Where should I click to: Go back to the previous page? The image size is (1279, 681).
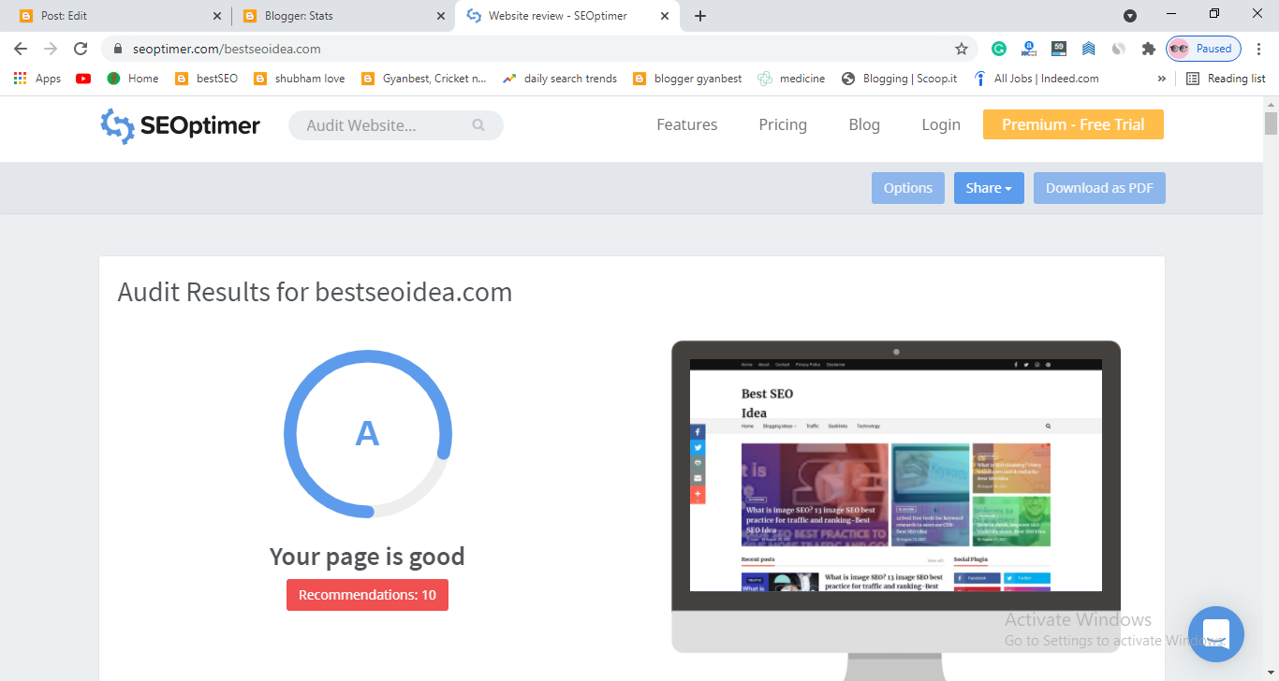click(x=21, y=49)
